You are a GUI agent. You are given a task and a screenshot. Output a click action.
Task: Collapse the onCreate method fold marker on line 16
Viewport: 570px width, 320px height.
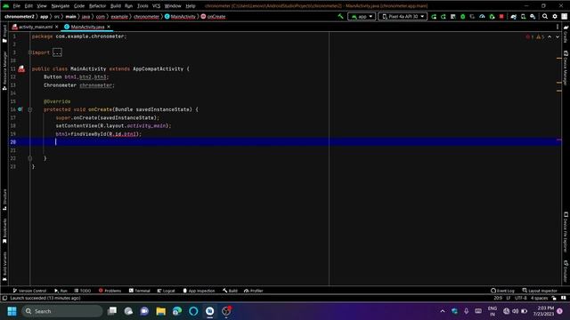click(x=30, y=109)
